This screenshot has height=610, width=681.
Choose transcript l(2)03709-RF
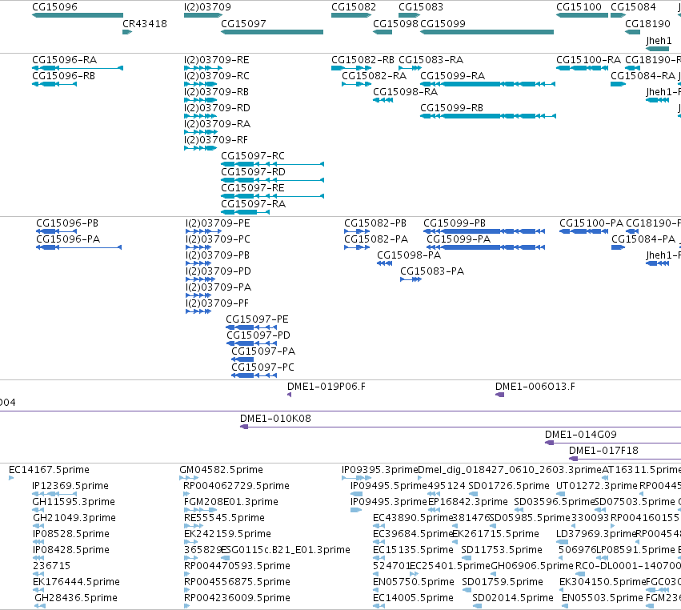click(216, 140)
